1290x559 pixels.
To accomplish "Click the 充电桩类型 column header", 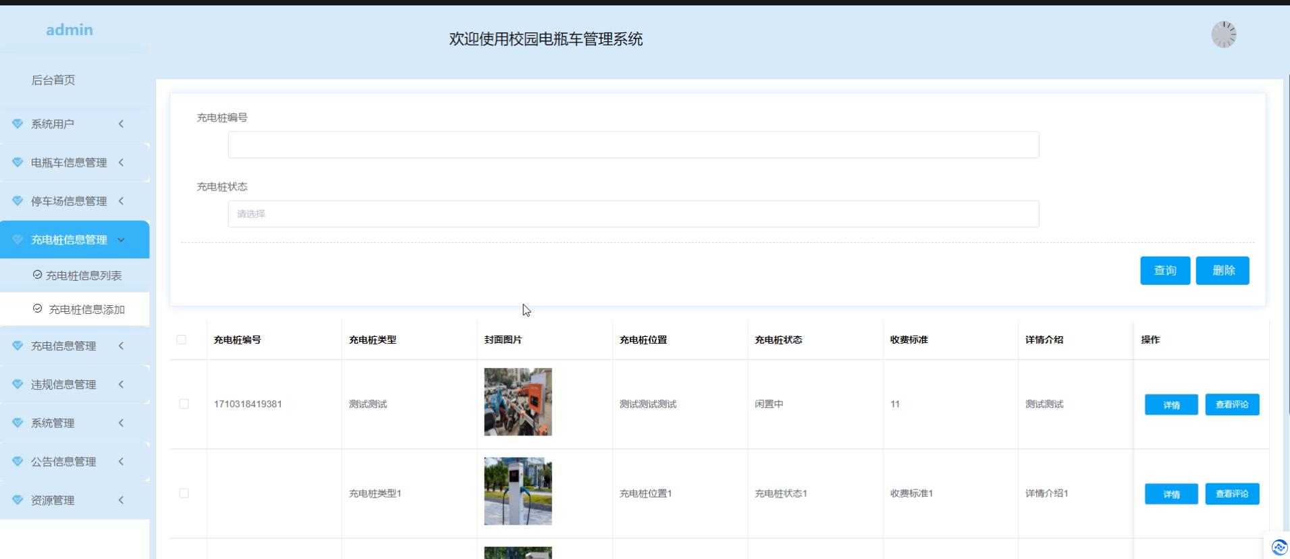I will click(373, 340).
